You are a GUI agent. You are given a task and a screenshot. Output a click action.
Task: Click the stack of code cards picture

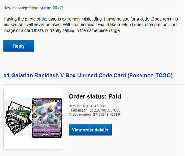pos(18,118)
